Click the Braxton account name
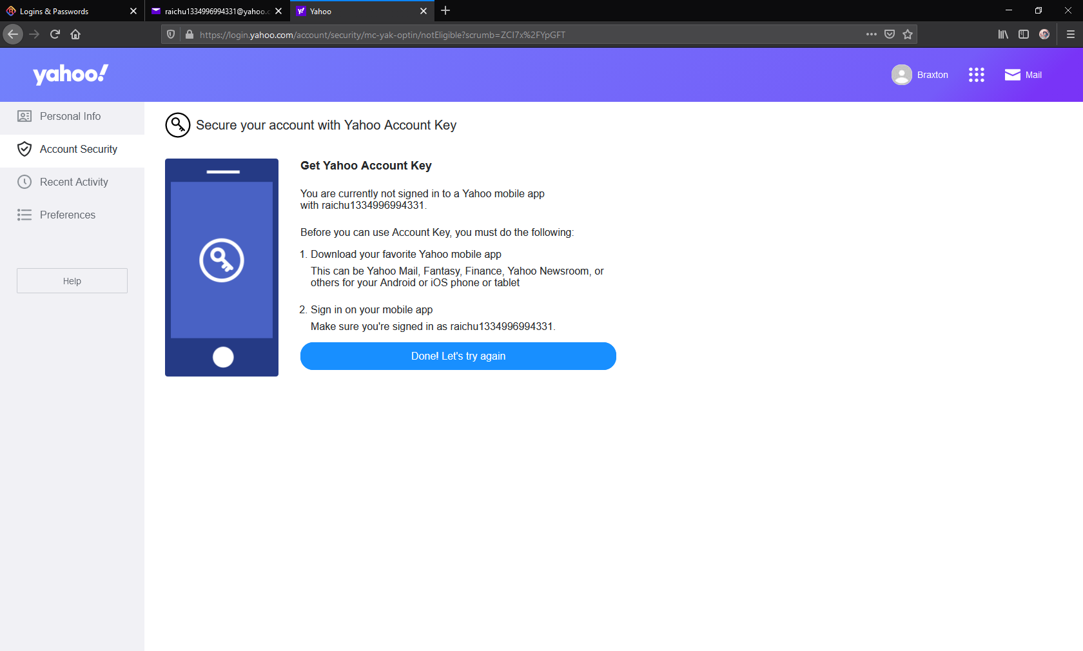Image resolution: width=1083 pixels, height=651 pixels. (x=932, y=75)
